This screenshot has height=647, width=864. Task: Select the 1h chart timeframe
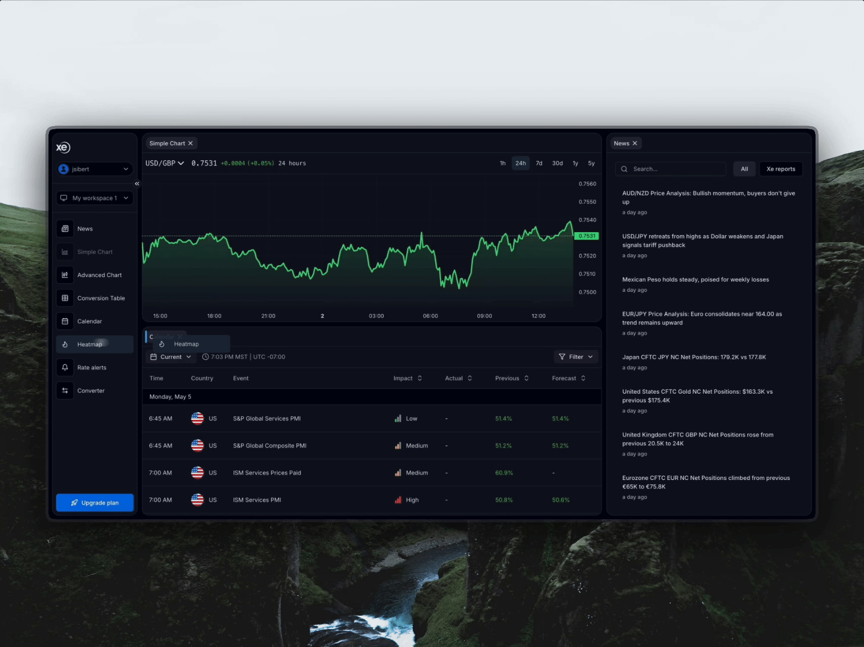(502, 163)
